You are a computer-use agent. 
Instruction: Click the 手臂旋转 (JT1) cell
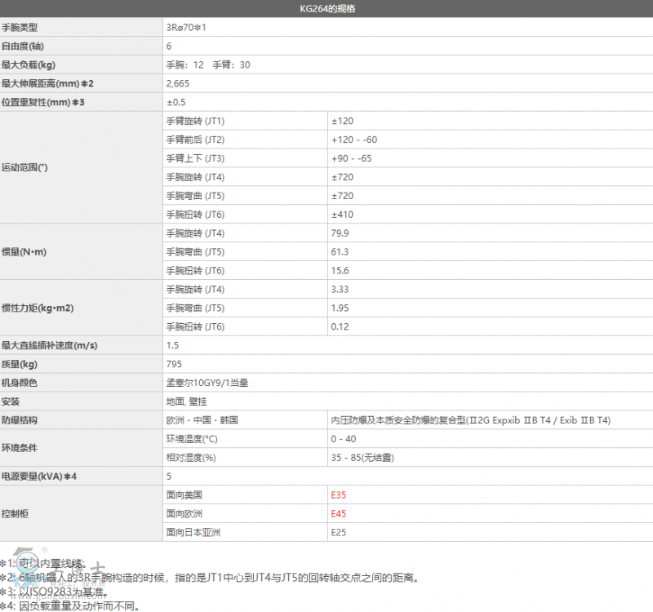click(195, 122)
